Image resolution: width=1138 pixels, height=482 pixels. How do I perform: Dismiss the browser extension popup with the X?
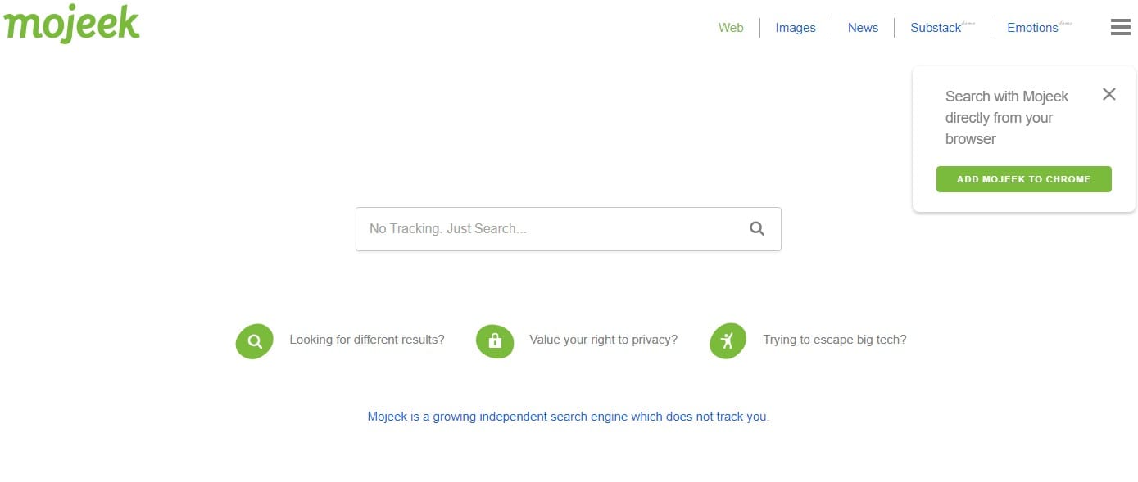1109,94
